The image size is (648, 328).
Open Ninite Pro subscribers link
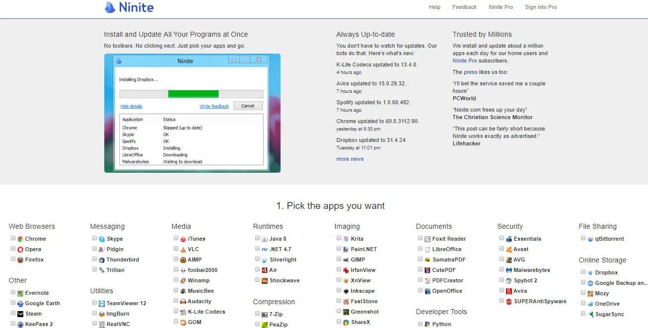465,61
